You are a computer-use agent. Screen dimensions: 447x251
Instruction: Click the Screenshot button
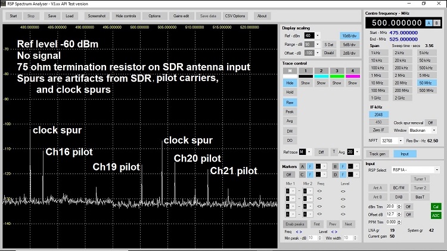click(x=95, y=16)
